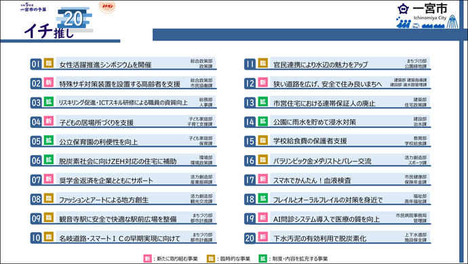468x264 pixels.
Task: Click the gold 臨 legend swatch at bottom
Action: coord(211,259)
